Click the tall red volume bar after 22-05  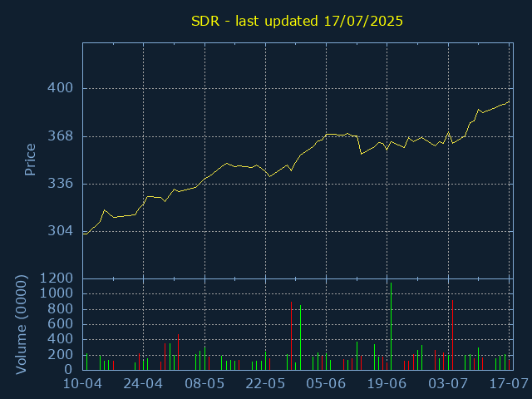click(x=292, y=336)
